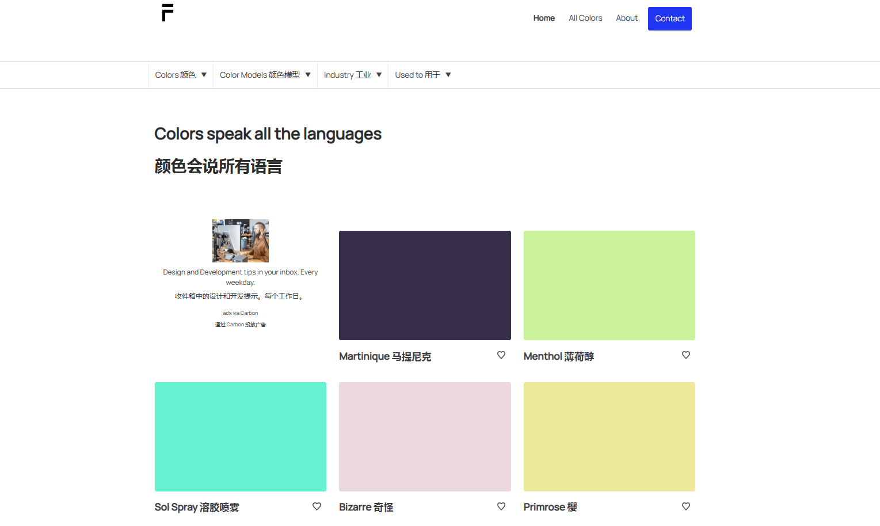Open the Used to dropdown
The height and width of the screenshot is (526, 880).
422,75
